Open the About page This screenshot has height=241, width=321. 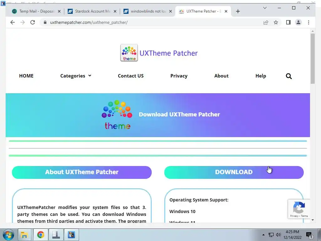tap(221, 76)
